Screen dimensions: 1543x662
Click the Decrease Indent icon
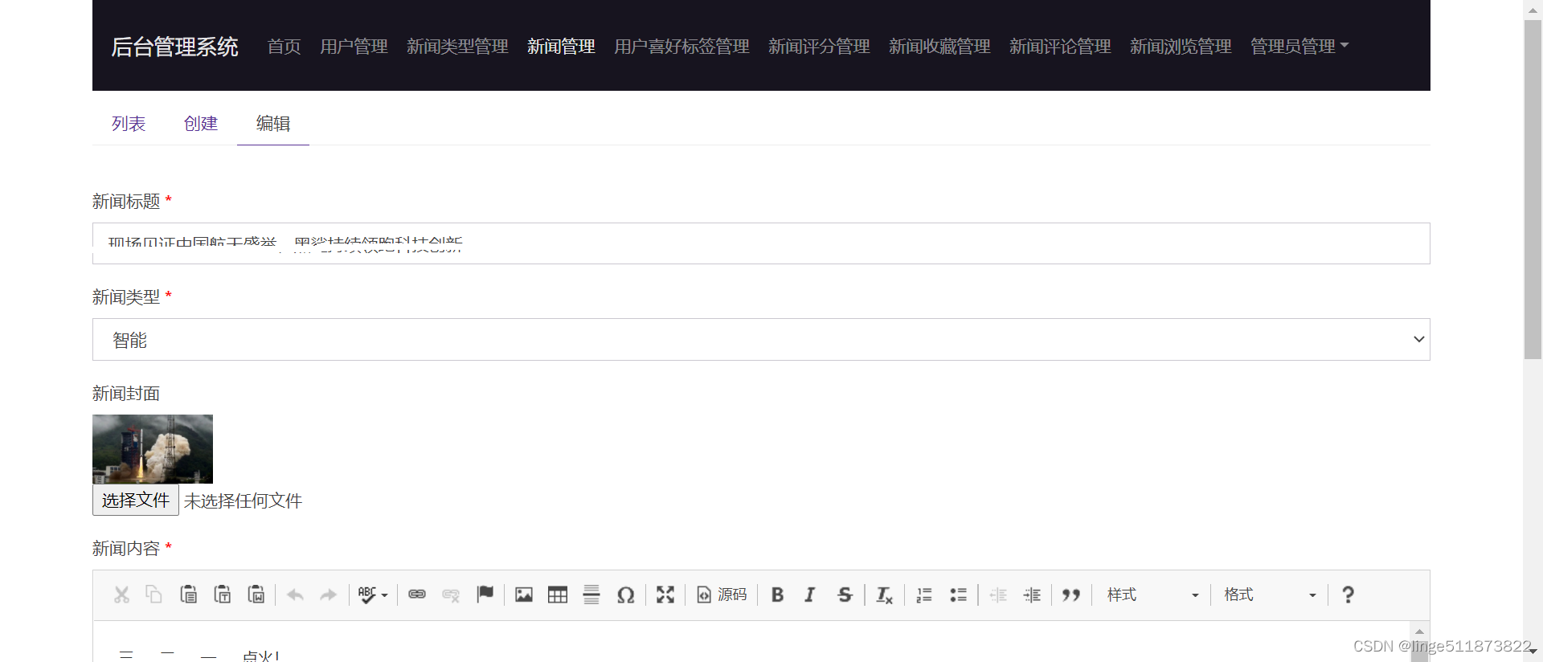tap(998, 595)
